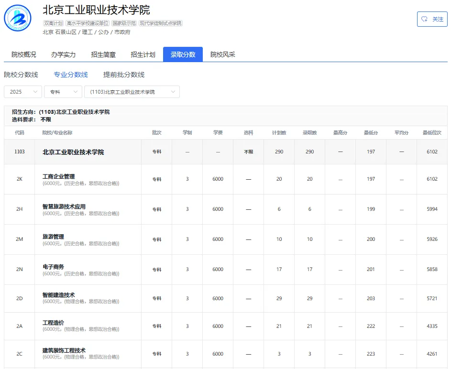Viewport: 451px width, 369px height.
Task: Expand the 专科 level dropdown
Action: tap(63, 92)
